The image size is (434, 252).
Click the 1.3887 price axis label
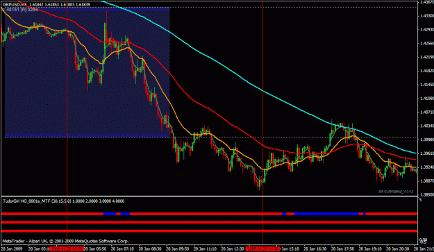[427, 180]
